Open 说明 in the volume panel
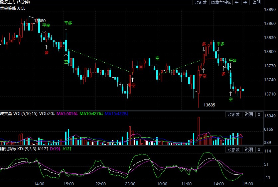Screen dimensions: 278x187 249,114
